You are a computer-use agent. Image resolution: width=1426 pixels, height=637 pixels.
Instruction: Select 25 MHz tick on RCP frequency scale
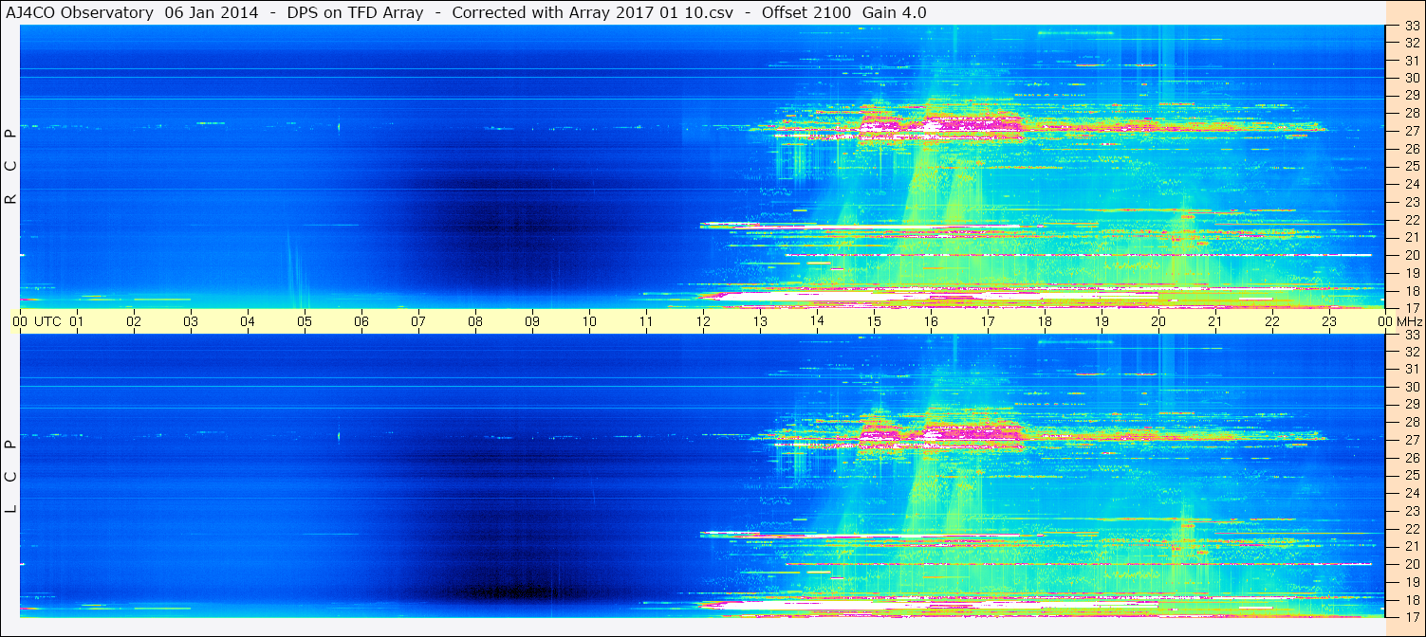tap(1411, 166)
